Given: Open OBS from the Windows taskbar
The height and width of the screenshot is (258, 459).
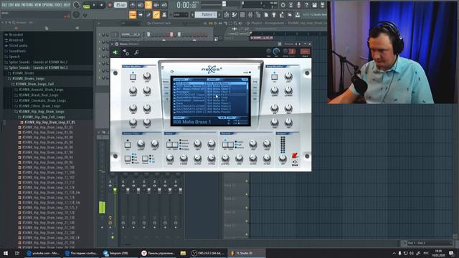Looking at the screenshot, I should coord(208,253).
